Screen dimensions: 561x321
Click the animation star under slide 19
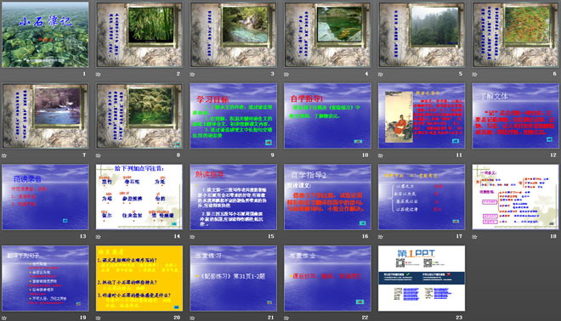4,318
